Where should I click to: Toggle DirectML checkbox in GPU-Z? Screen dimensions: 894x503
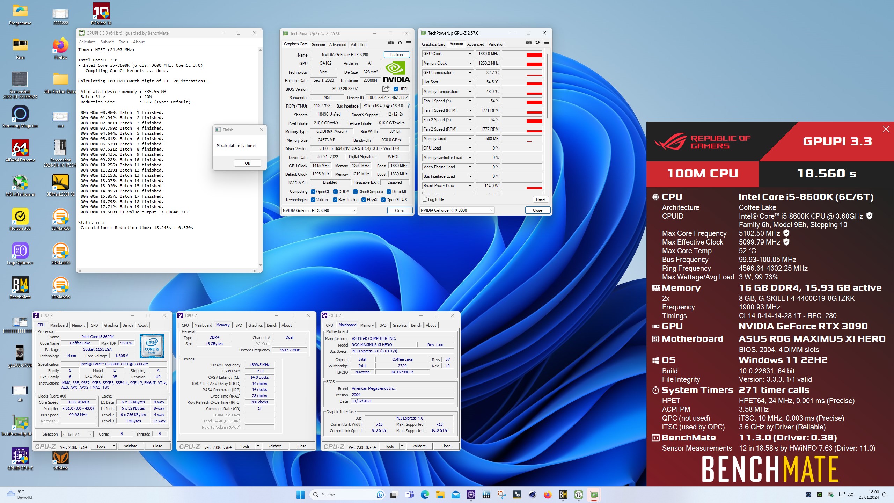(389, 192)
